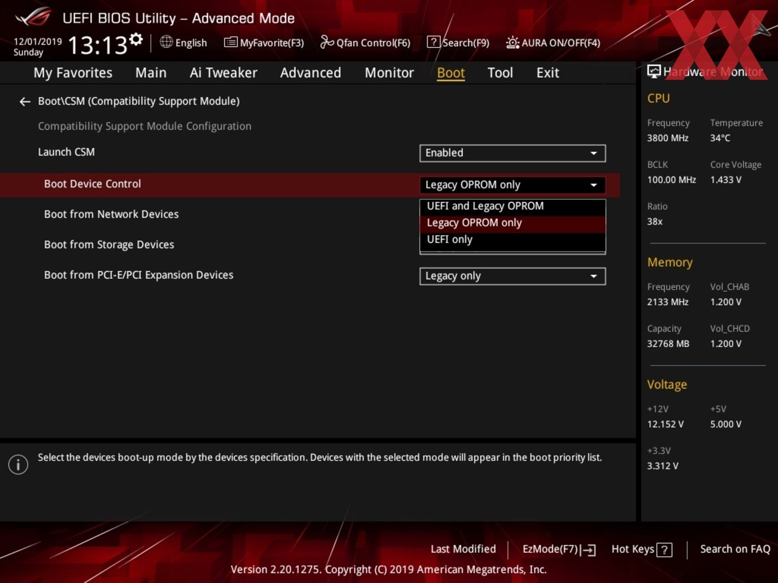Open Hot Keys help
The height and width of the screenshot is (583, 778).
point(641,549)
